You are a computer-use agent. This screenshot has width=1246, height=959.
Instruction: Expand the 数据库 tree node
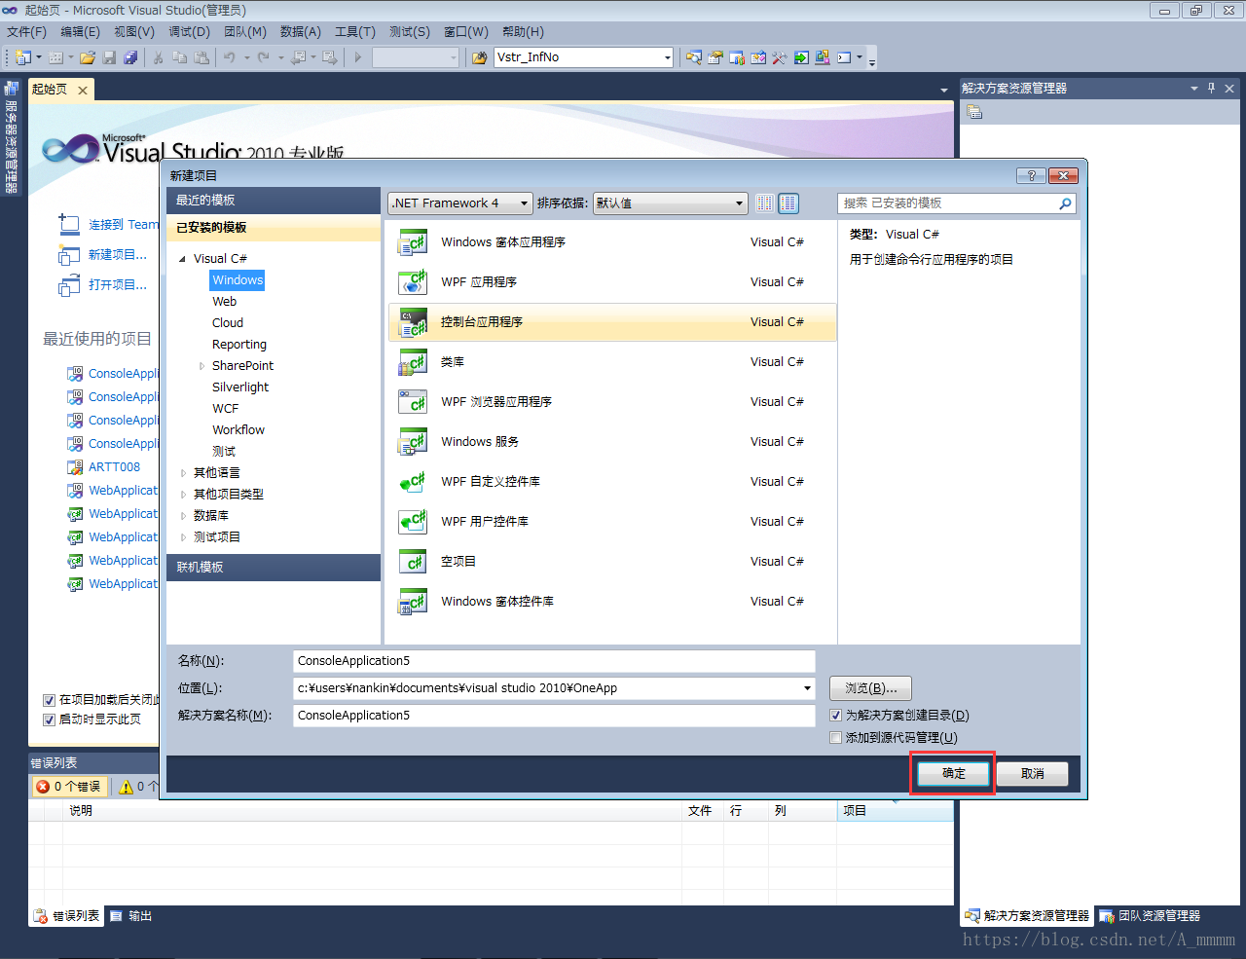click(x=183, y=516)
